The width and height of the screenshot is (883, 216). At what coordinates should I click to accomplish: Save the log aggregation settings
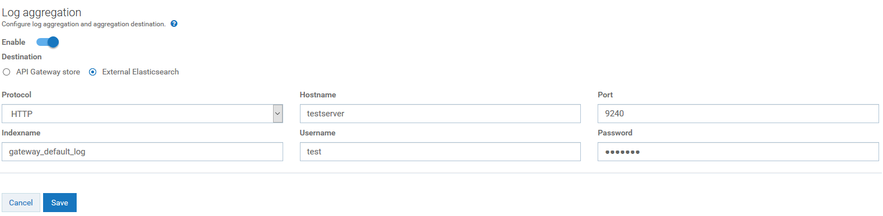[x=60, y=203]
